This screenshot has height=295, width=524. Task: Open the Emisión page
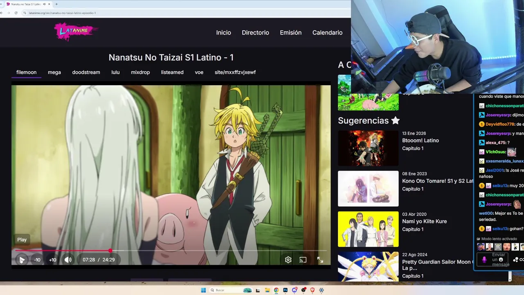click(x=291, y=32)
